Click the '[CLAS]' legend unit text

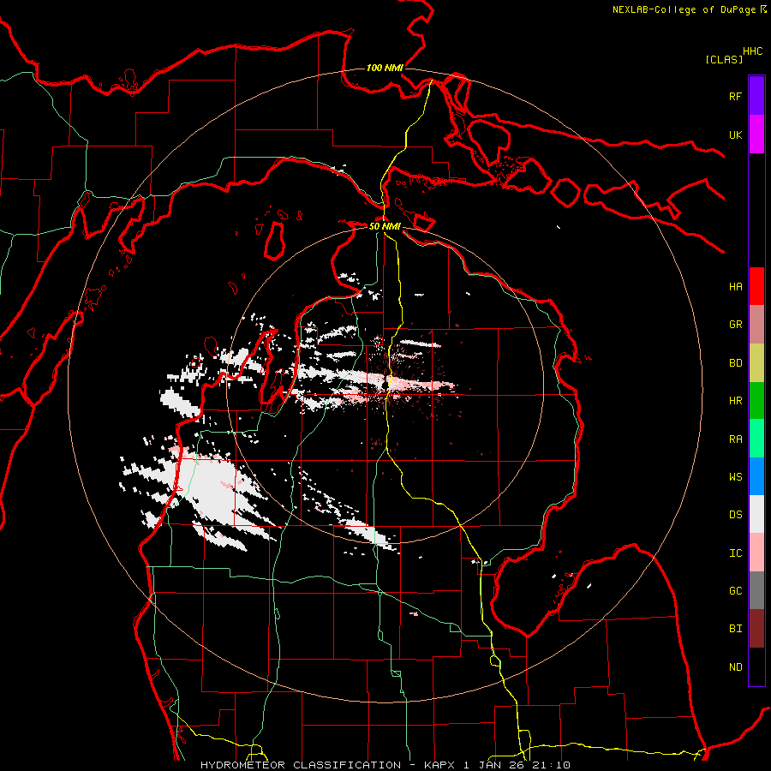click(x=724, y=59)
